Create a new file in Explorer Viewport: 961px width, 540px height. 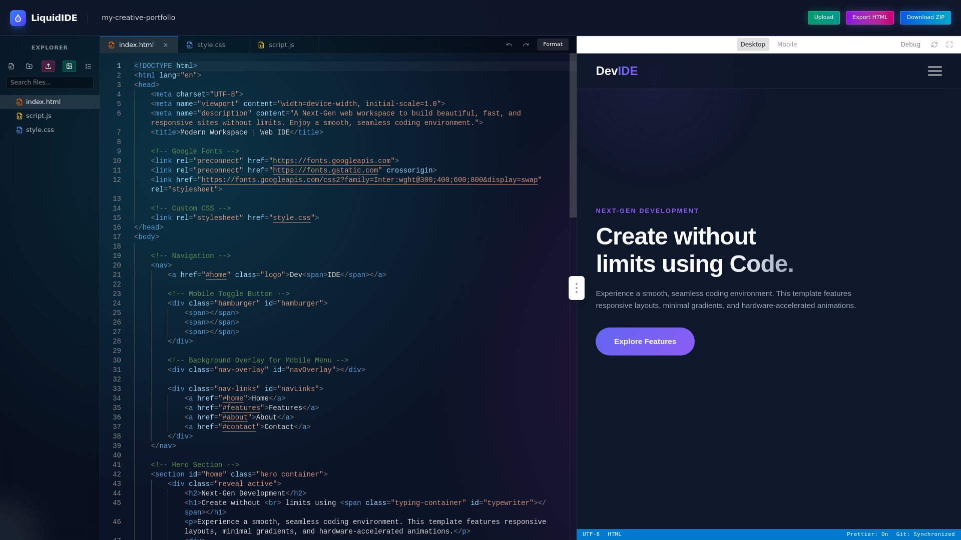[11, 66]
